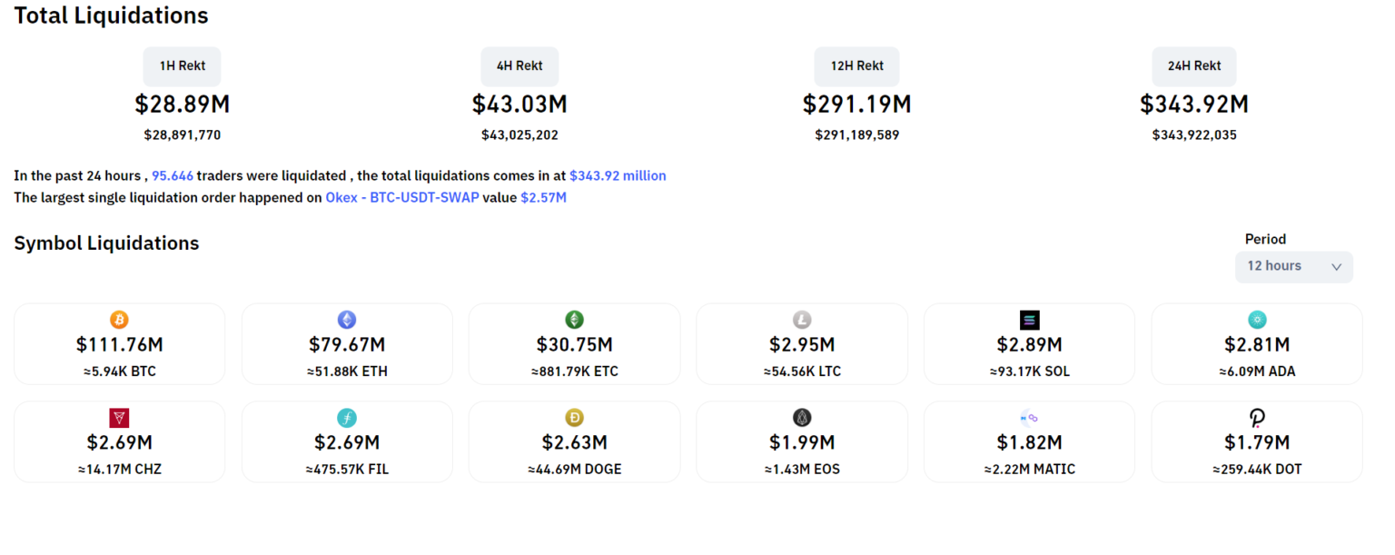Screen dimensions: 1395x555
Task: Click the Ethereum coin icon
Action: (x=347, y=320)
